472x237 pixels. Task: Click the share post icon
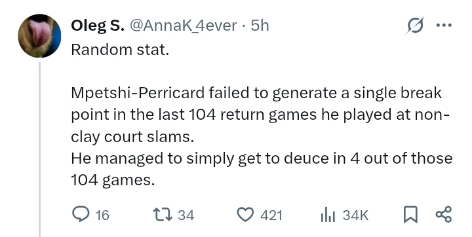(x=444, y=215)
